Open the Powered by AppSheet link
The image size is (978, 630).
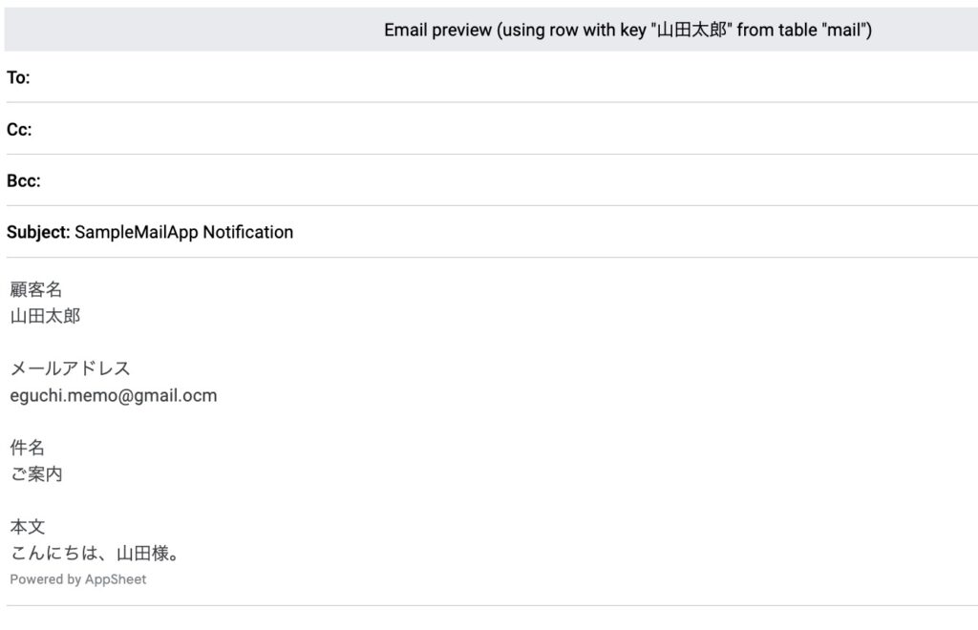click(x=78, y=579)
